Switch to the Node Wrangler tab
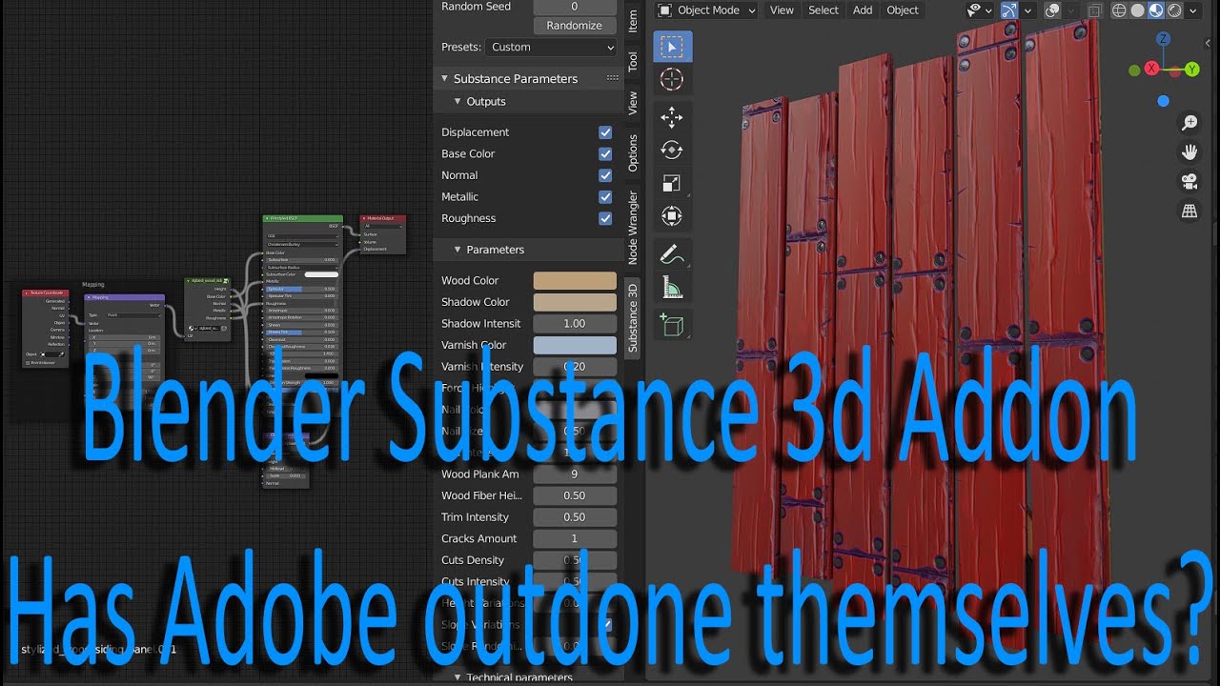The image size is (1220, 686). 633,227
